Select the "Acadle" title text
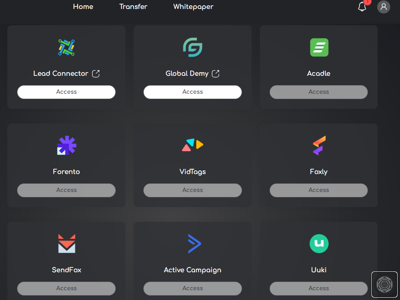Viewport: 400px width, 300px height. click(319, 73)
